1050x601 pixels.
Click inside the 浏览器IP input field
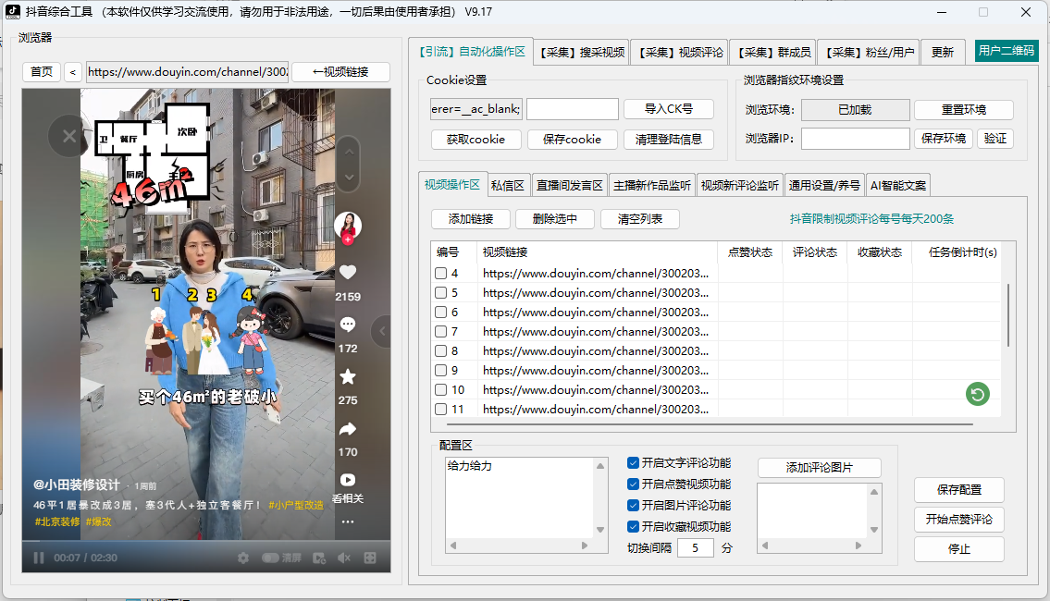click(855, 138)
